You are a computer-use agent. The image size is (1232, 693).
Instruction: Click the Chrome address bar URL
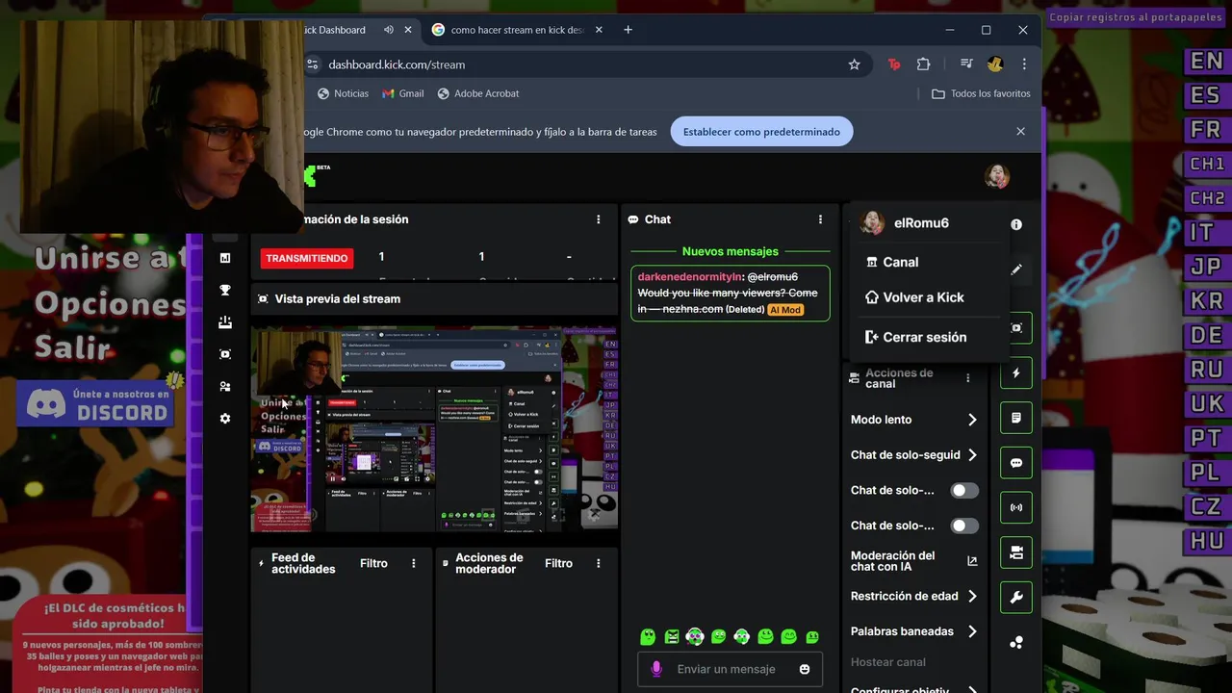(x=397, y=64)
